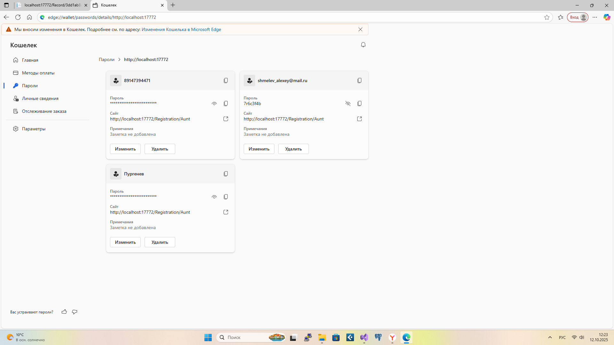This screenshot has height=345, width=614.
Task: Go back to Пароли breadcrumb
Action: tap(106, 59)
